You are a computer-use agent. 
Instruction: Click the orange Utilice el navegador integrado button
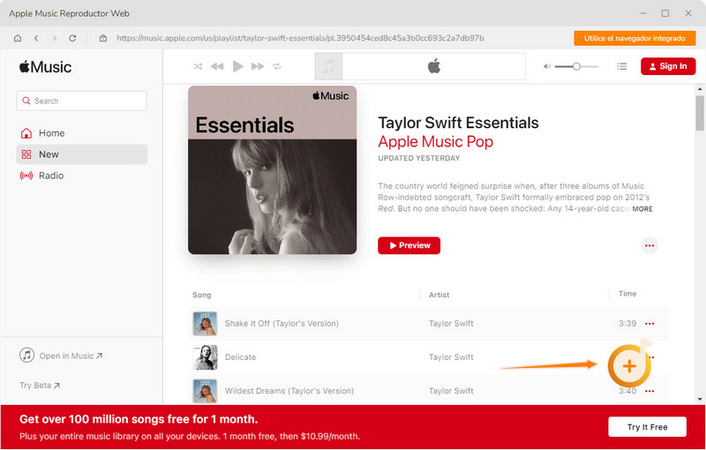(x=635, y=38)
